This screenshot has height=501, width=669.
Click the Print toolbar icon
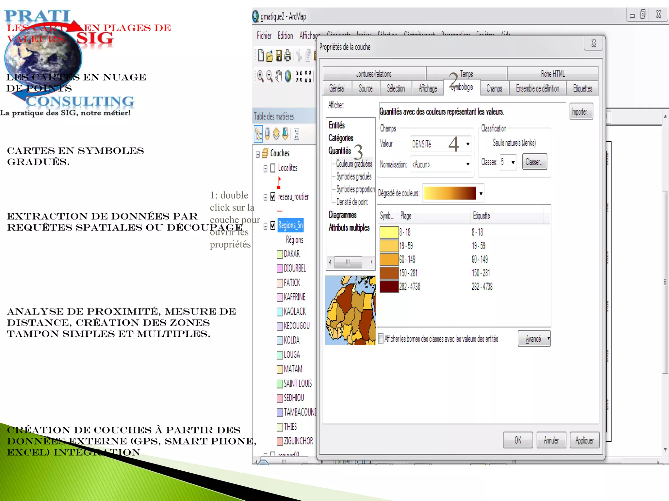(x=287, y=56)
